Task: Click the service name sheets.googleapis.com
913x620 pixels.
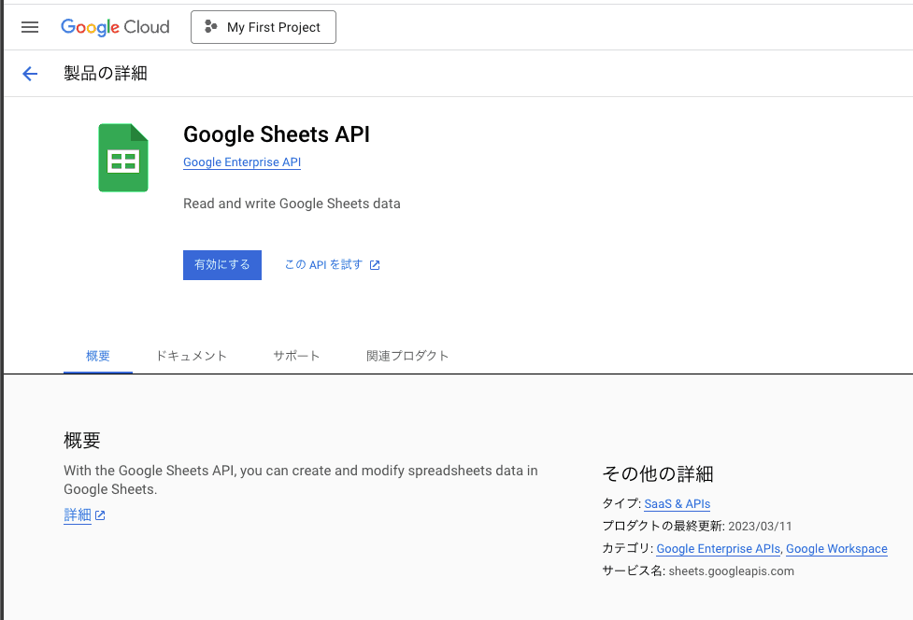Action: (732, 571)
